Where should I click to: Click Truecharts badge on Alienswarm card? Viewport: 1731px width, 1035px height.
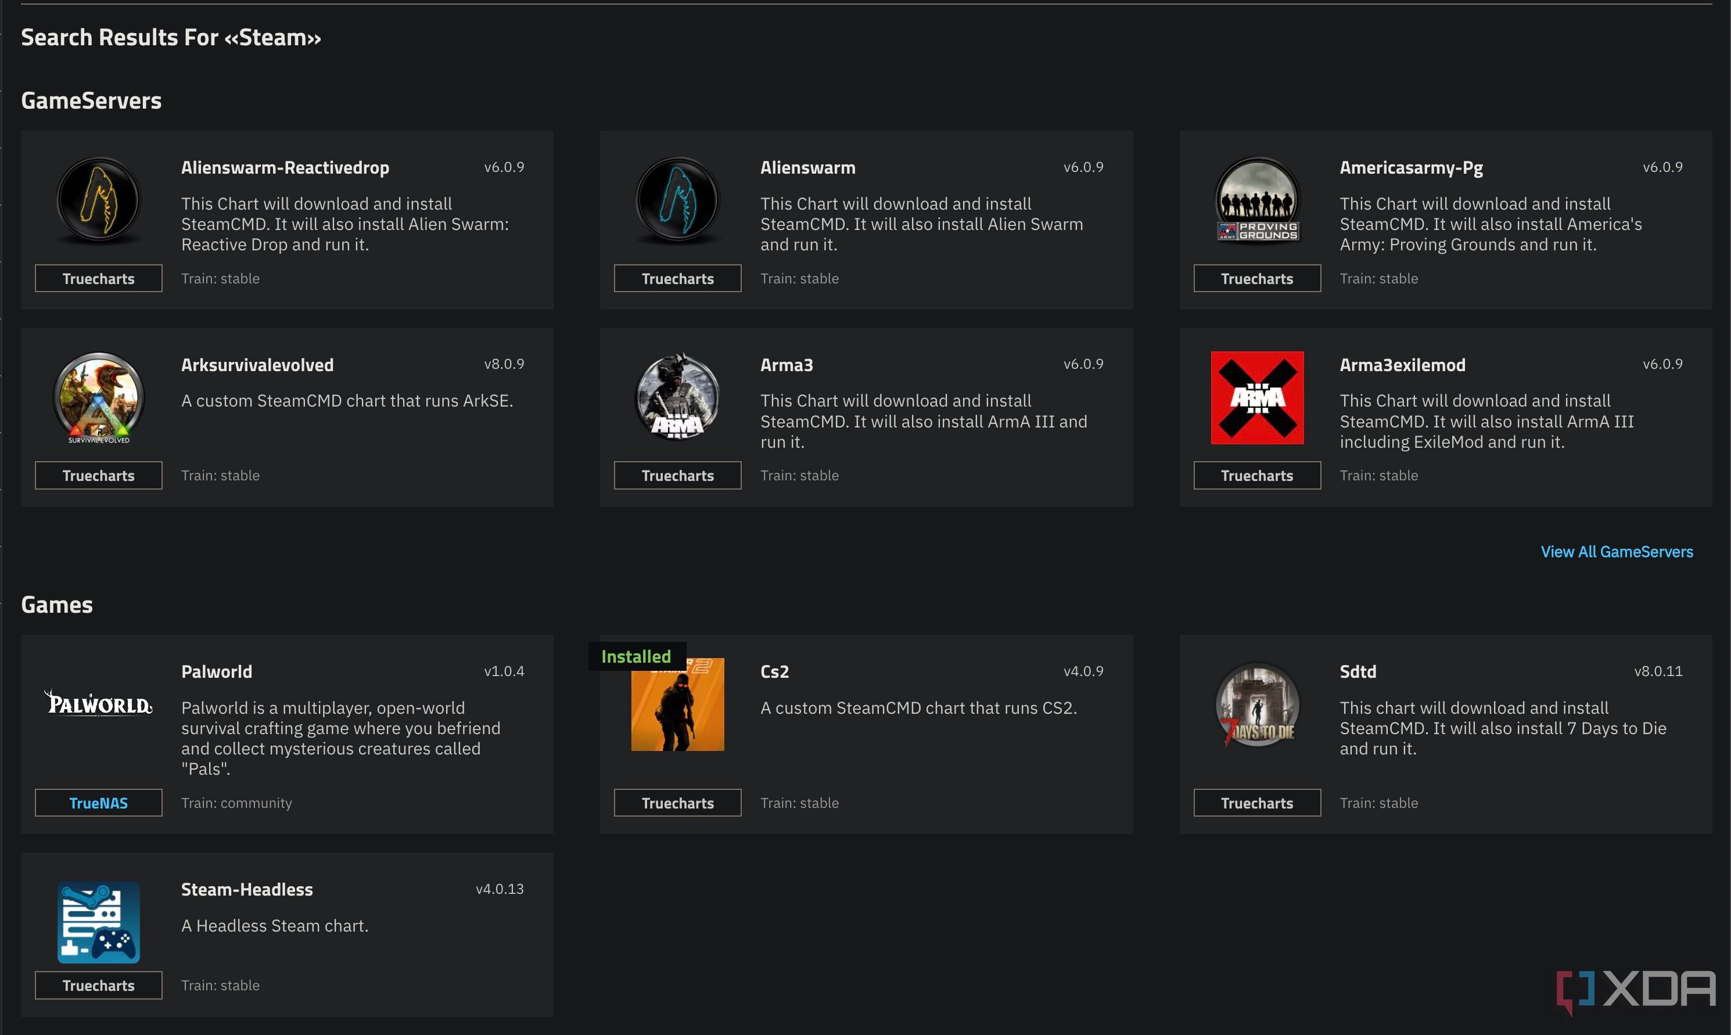point(677,278)
